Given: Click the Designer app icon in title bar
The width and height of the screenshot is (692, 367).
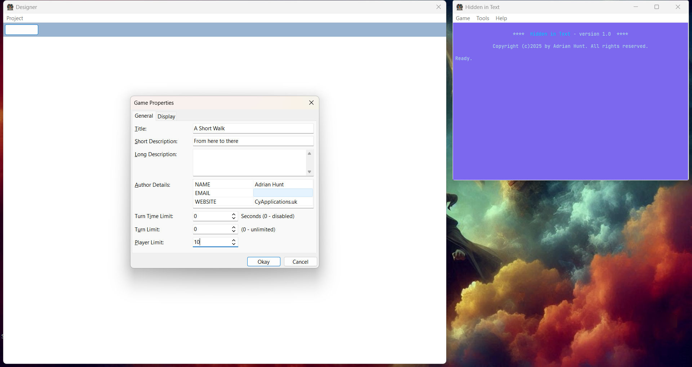Looking at the screenshot, I should pos(10,7).
